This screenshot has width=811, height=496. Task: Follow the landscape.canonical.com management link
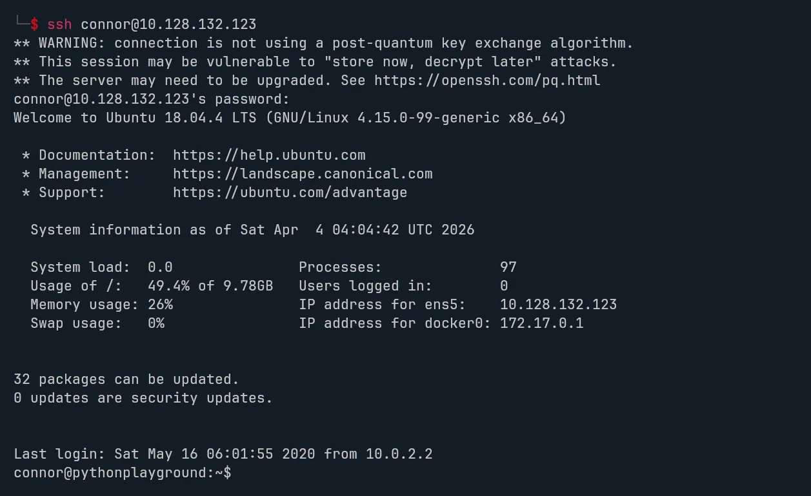click(303, 174)
